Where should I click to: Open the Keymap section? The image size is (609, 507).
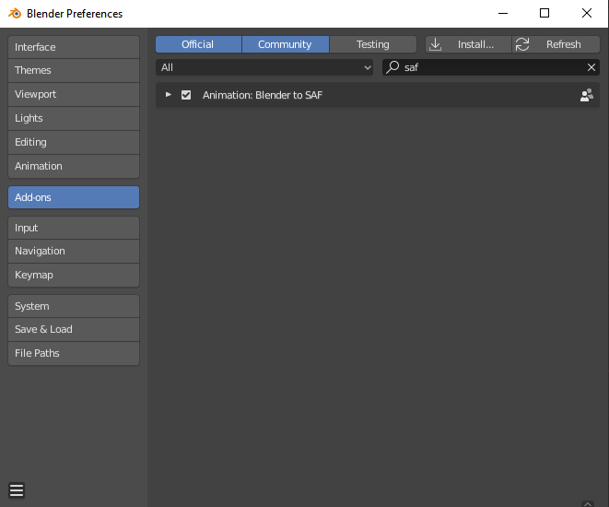click(x=74, y=275)
